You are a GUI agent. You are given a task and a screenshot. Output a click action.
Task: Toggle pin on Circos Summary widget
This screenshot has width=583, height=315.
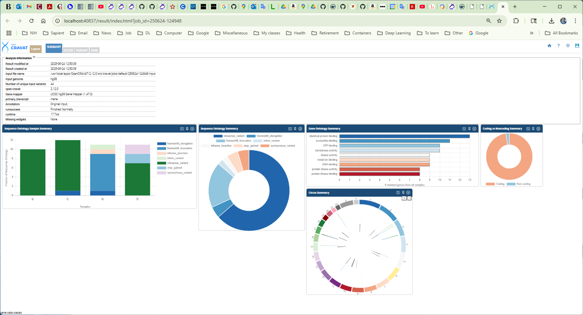pos(403,193)
